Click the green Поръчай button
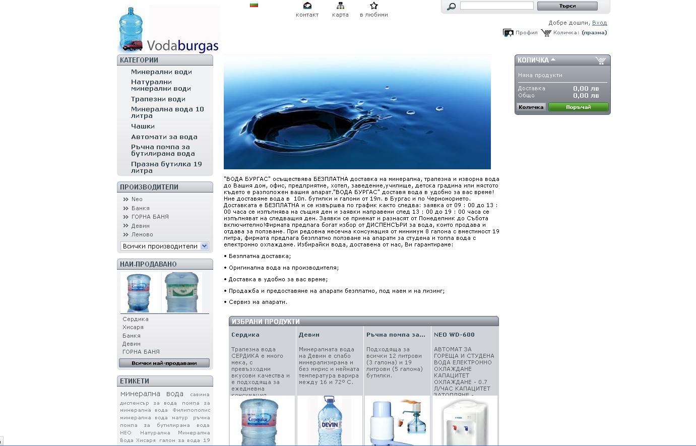This screenshot has width=696, height=446. click(578, 107)
